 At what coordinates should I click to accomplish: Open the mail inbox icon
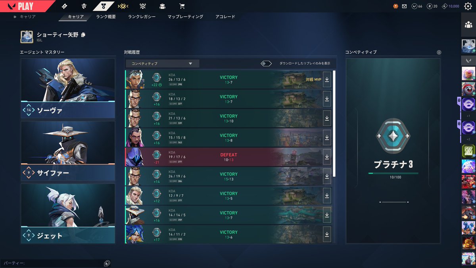coord(404,6)
